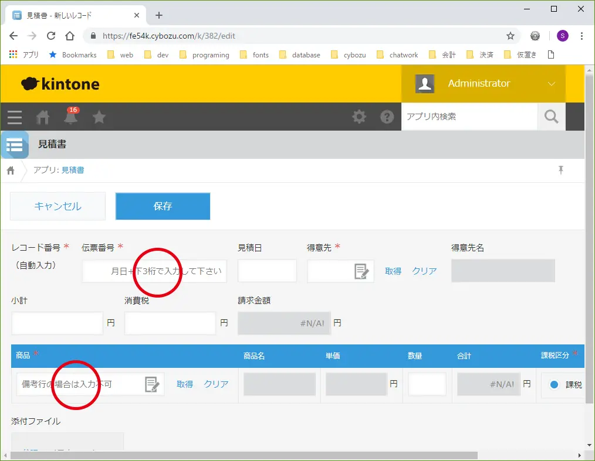The height and width of the screenshot is (461, 595).
Task: Open the settings gear in kintone header
Action: click(x=359, y=117)
